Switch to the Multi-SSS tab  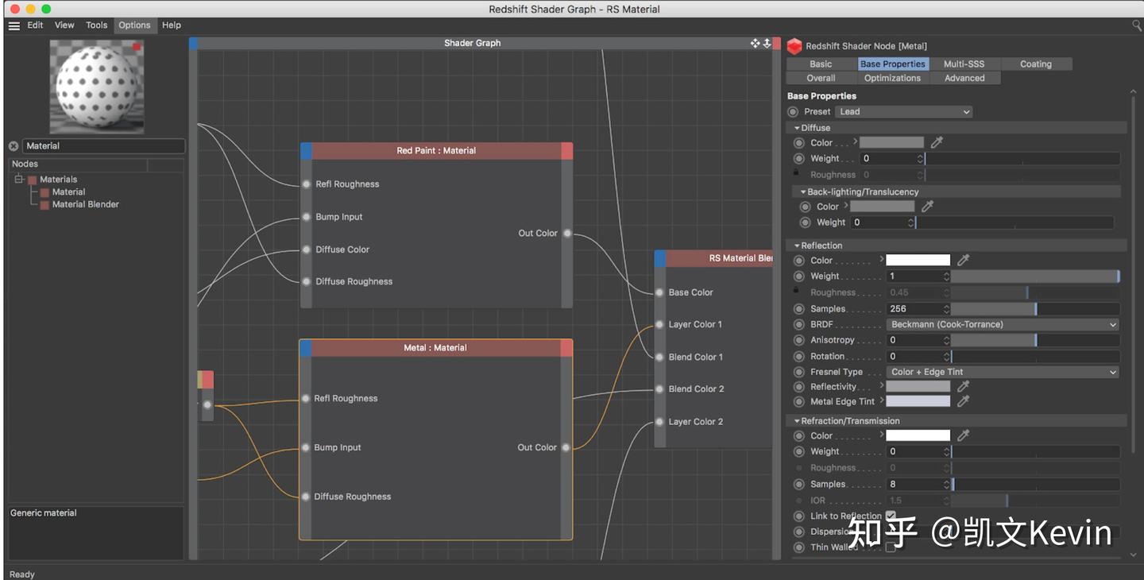coord(964,64)
